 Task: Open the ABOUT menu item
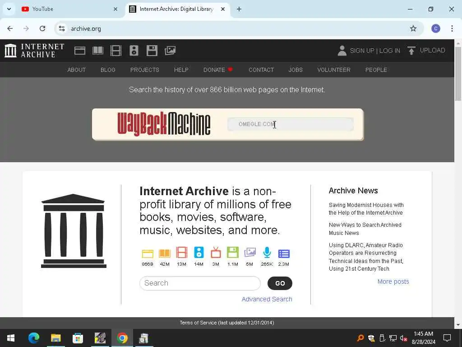pyautogui.click(x=77, y=70)
